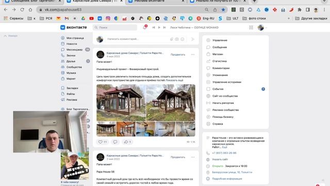Switch to the Реклама ВКонтакте browser tab
The height and width of the screenshot is (186, 330).
pyautogui.click(x=156, y=2)
